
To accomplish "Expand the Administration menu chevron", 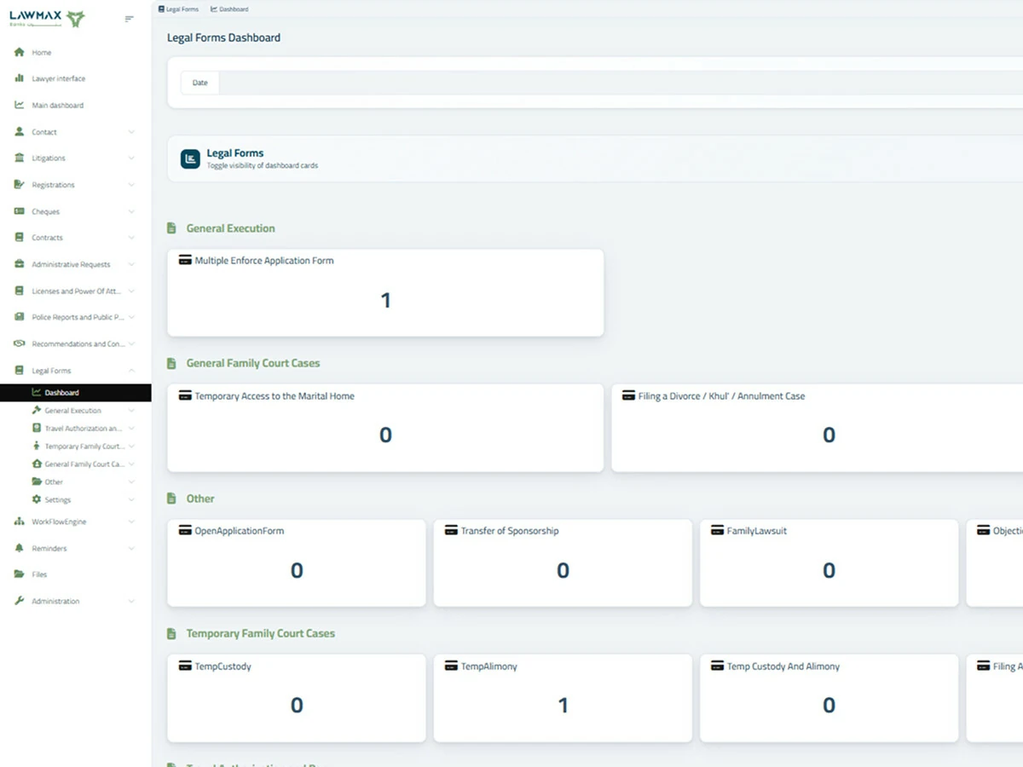I will [x=131, y=601].
